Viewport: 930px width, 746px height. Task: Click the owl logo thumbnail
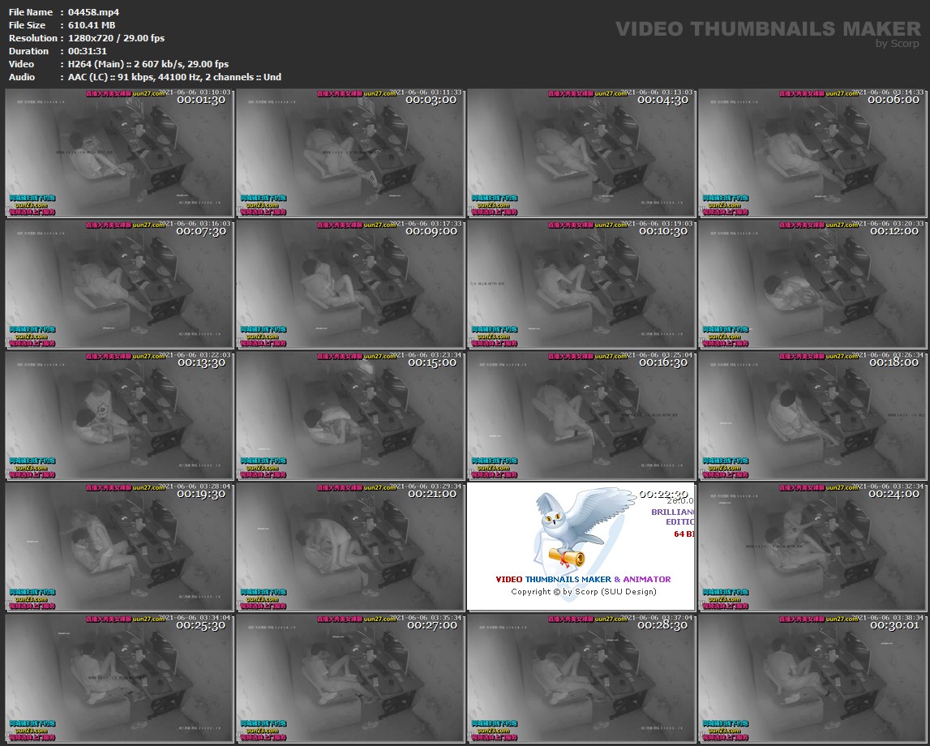coord(581,547)
